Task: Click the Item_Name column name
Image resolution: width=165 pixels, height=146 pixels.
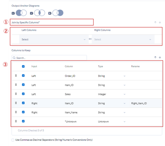Action: click(x=71, y=112)
